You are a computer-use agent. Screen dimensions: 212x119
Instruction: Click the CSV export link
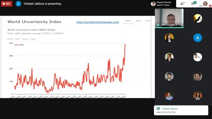point(17,39)
